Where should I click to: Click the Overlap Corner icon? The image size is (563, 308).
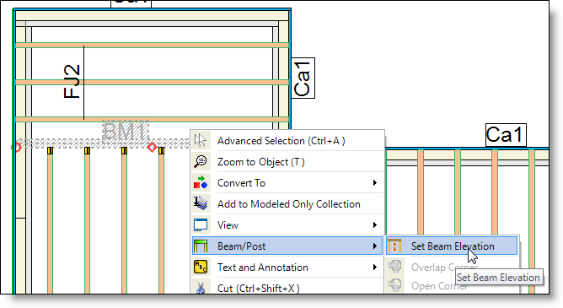(395, 267)
